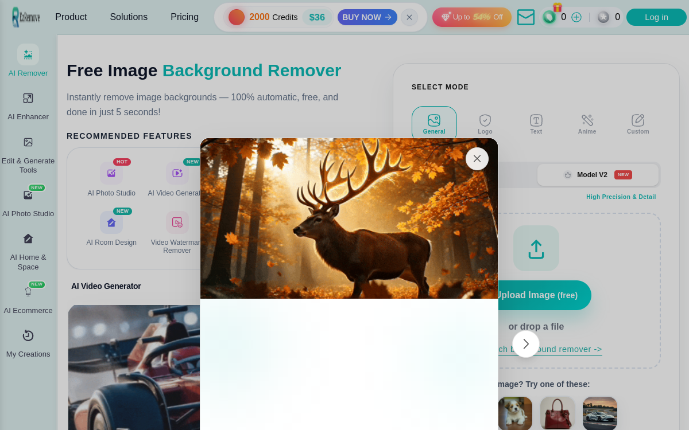This screenshot has height=430, width=689.
Task: Open the Product menu
Action: (x=71, y=17)
